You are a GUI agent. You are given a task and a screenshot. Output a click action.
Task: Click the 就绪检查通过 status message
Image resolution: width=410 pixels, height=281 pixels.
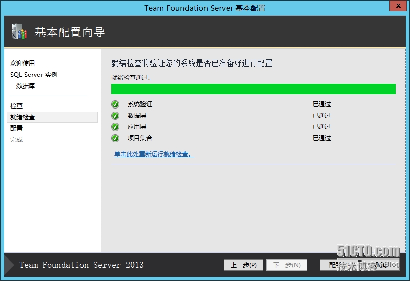131,78
